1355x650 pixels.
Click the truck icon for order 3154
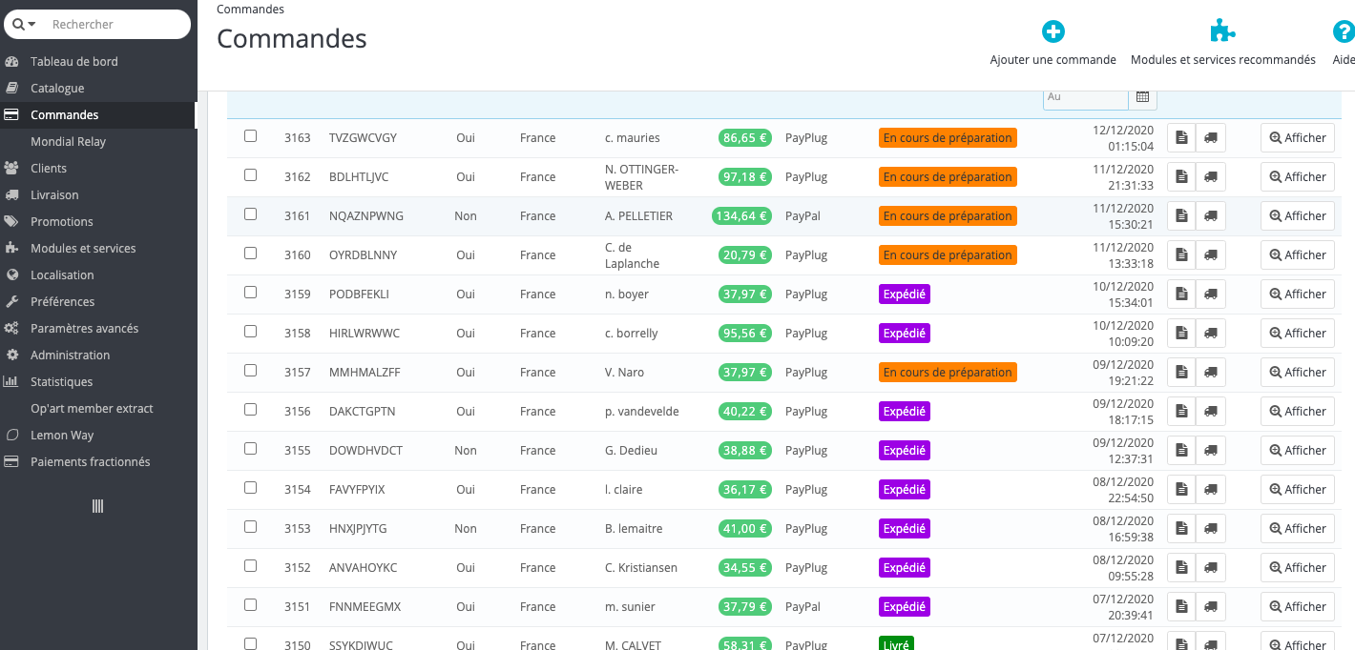(1211, 490)
